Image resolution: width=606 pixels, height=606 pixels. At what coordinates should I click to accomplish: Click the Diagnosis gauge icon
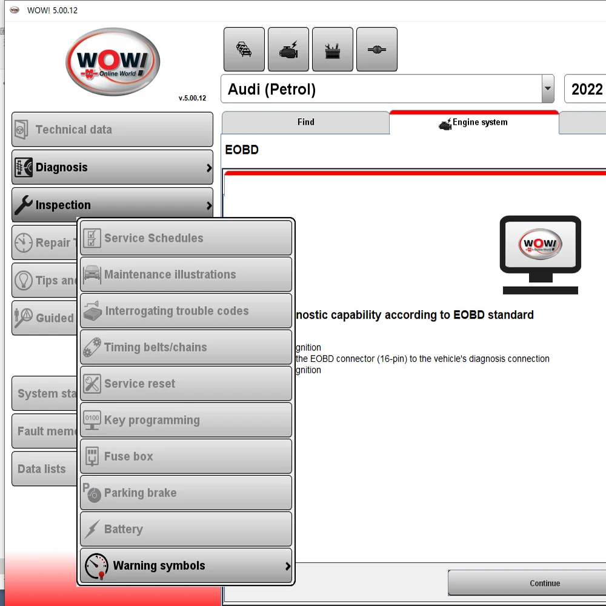coord(24,167)
